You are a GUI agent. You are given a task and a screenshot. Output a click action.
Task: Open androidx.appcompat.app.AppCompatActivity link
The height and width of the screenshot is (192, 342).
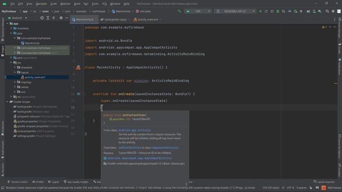(x=139, y=158)
